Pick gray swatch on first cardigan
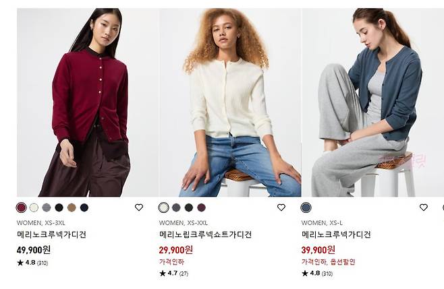The width and height of the screenshot is (444, 289). click(x=47, y=207)
